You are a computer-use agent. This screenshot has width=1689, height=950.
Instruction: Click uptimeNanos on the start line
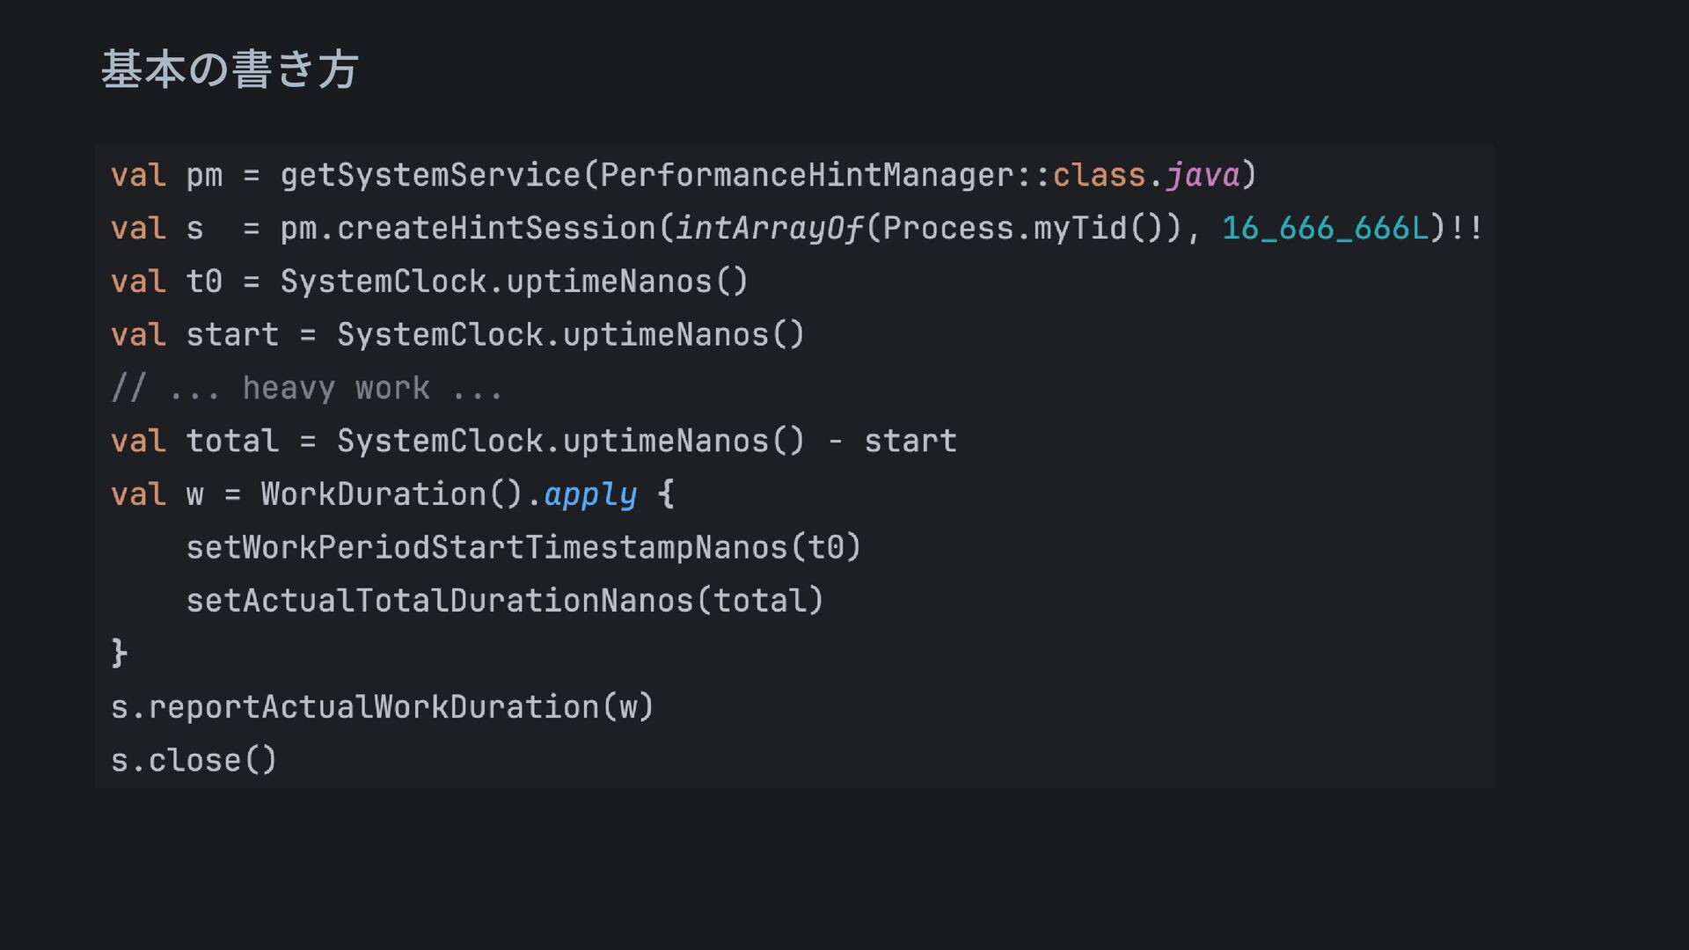coord(666,335)
